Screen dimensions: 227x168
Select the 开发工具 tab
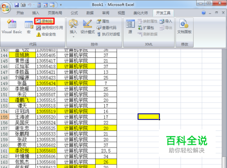(x=163, y=13)
